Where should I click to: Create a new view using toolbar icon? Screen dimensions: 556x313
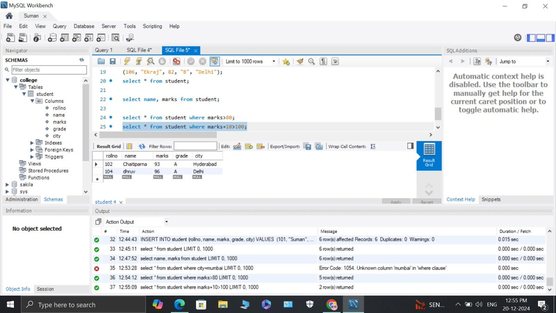click(77, 38)
